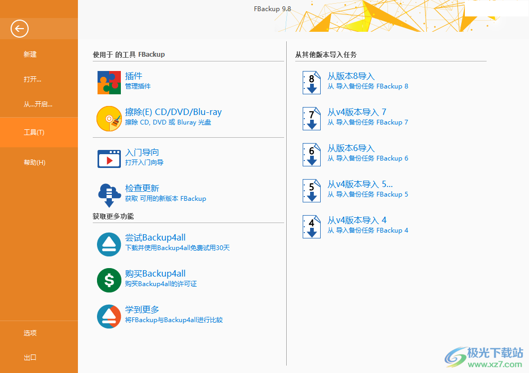Open the 入门导向 link

tap(142, 153)
